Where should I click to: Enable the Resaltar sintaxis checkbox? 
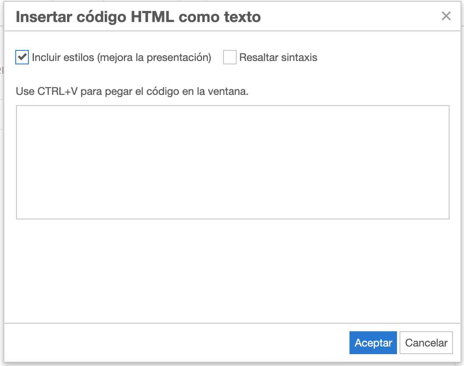229,57
